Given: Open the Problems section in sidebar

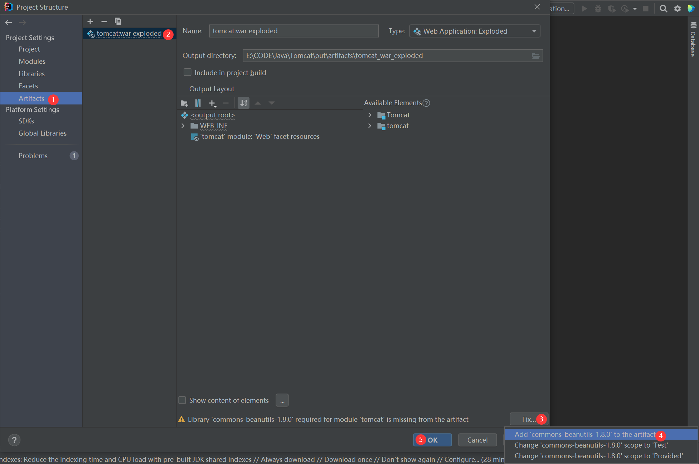Looking at the screenshot, I should tap(33, 156).
